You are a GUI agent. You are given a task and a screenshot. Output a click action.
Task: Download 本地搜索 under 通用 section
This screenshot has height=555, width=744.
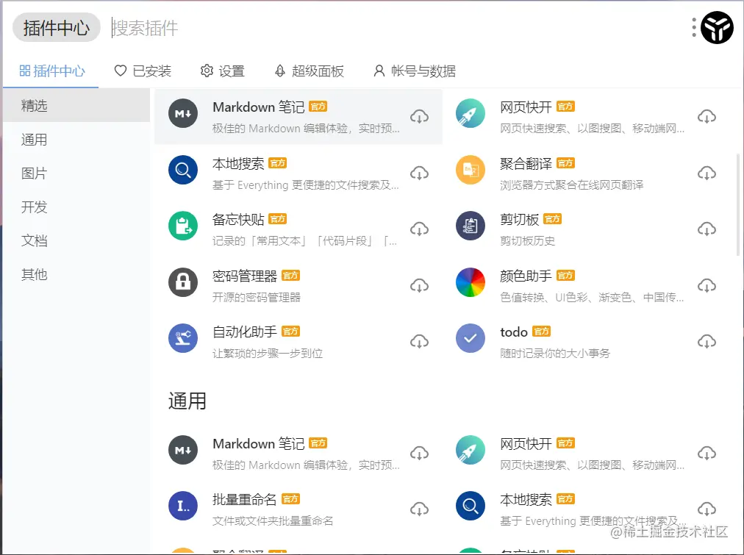[x=707, y=509]
